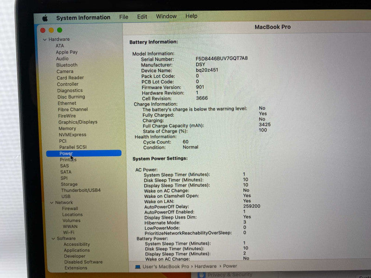Click the Condition value Normal

[191, 147]
